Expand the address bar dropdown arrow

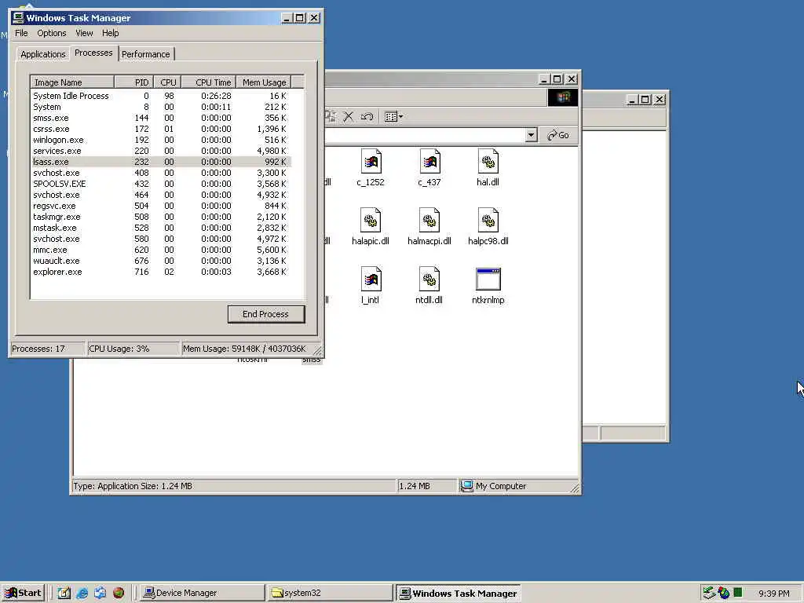[x=532, y=135]
